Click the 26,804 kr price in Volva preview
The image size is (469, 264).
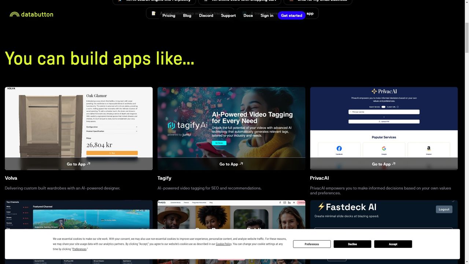tap(99, 144)
